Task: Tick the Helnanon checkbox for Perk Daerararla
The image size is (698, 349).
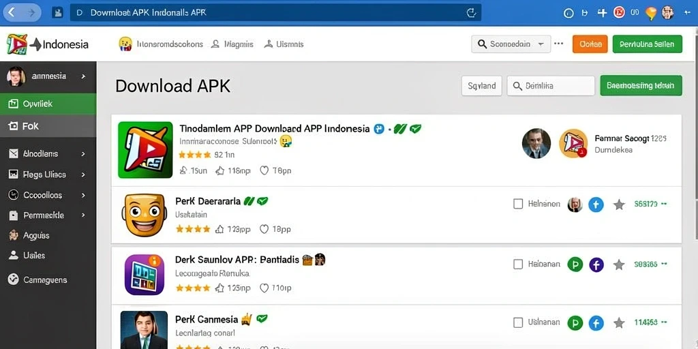Action: coord(518,204)
